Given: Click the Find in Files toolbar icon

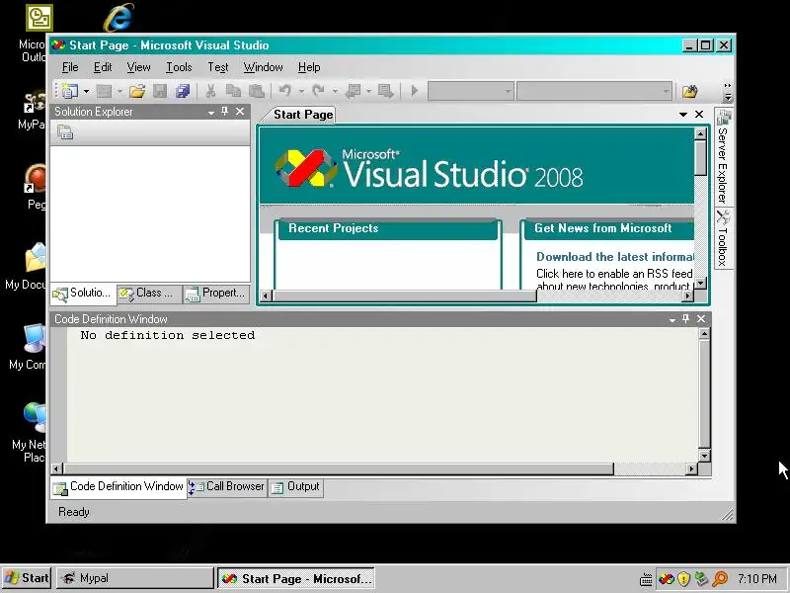Looking at the screenshot, I should tap(689, 91).
